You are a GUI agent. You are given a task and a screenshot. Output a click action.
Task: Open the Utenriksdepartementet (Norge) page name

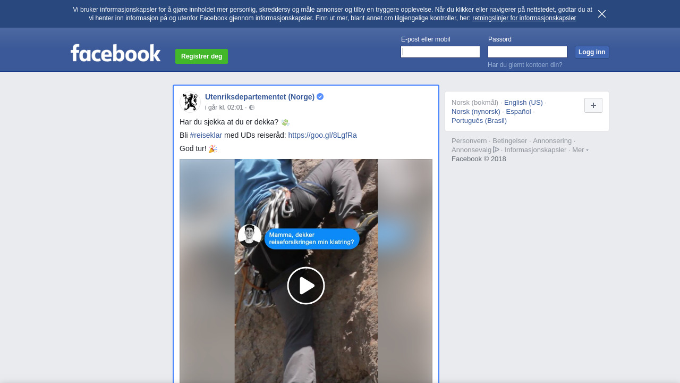(260, 97)
